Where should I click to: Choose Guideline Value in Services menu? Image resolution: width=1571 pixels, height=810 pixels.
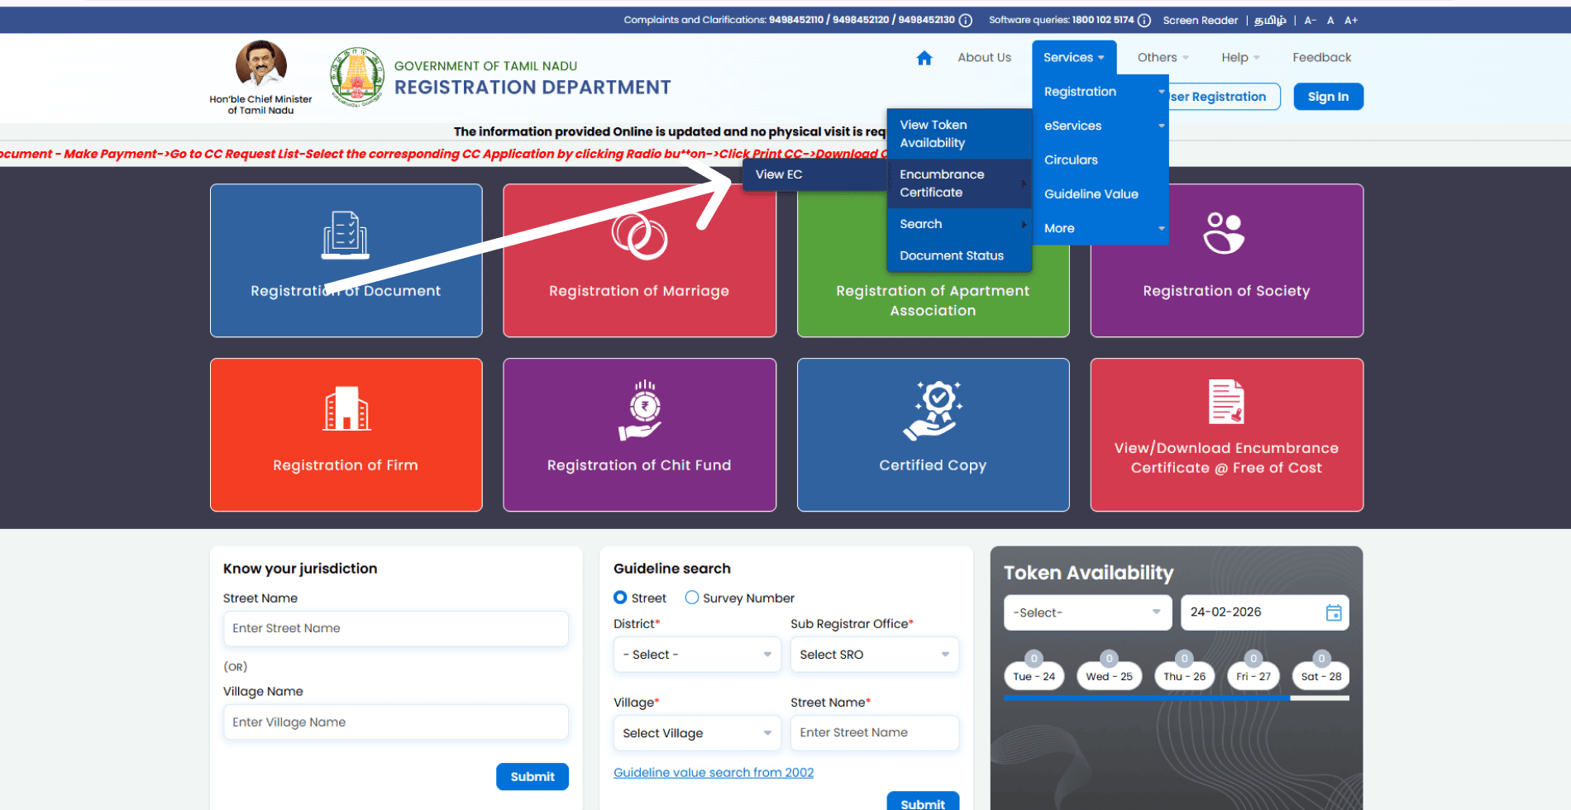[1091, 194]
